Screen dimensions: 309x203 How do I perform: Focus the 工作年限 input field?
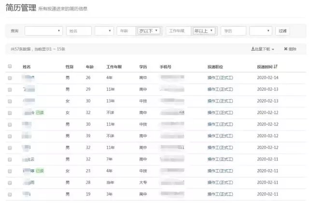(178, 31)
